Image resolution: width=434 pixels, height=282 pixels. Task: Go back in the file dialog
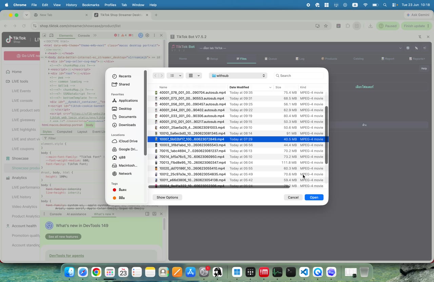tap(155, 76)
